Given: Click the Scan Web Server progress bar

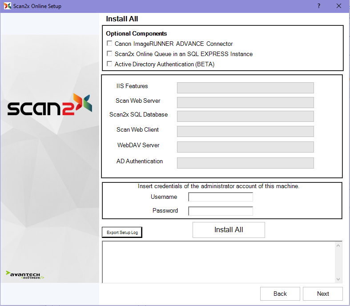Looking at the screenshot, I should click(245, 102).
